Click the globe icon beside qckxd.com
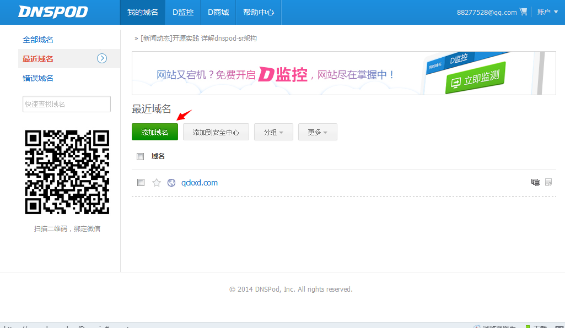The height and width of the screenshot is (328, 565). tap(171, 183)
